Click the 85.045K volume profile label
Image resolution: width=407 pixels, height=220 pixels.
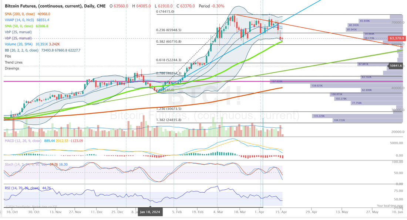coord(352,30)
